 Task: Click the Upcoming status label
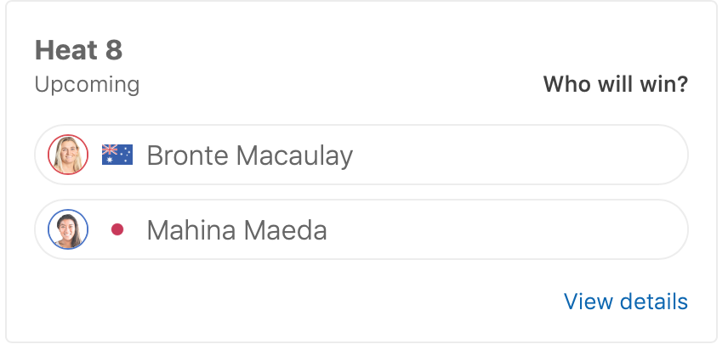point(87,85)
